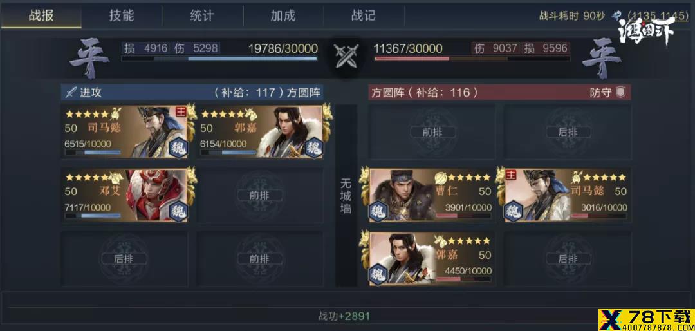Click the shield icon next to 防守
The image size is (695, 331).
click(x=621, y=92)
